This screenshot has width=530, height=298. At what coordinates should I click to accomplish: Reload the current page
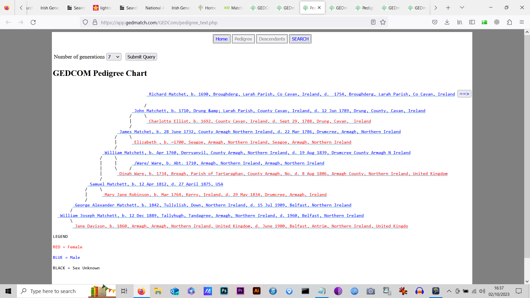point(33,22)
